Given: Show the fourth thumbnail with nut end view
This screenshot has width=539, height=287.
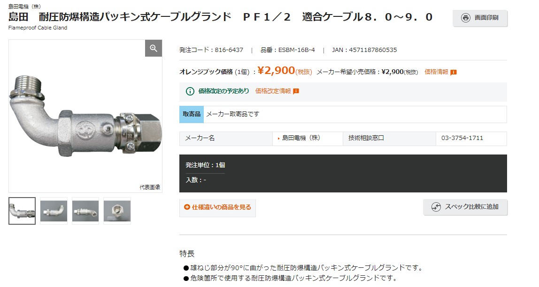Looking at the screenshot, I should [x=117, y=211].
